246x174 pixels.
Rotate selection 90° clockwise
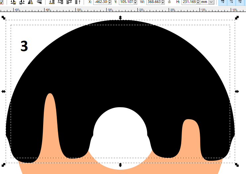coord(22,2)
